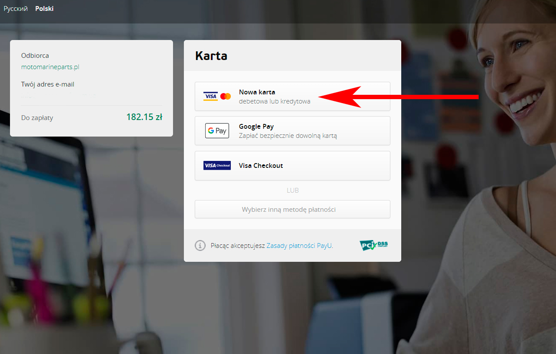Click the Google Pay logo icon
The image size is (556, 354).
217,130
